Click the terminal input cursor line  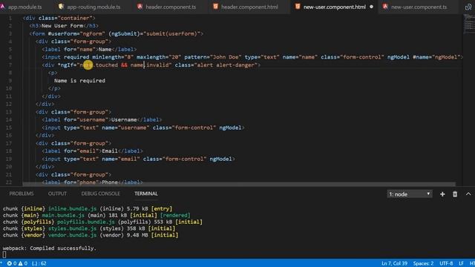pos(4,255)
